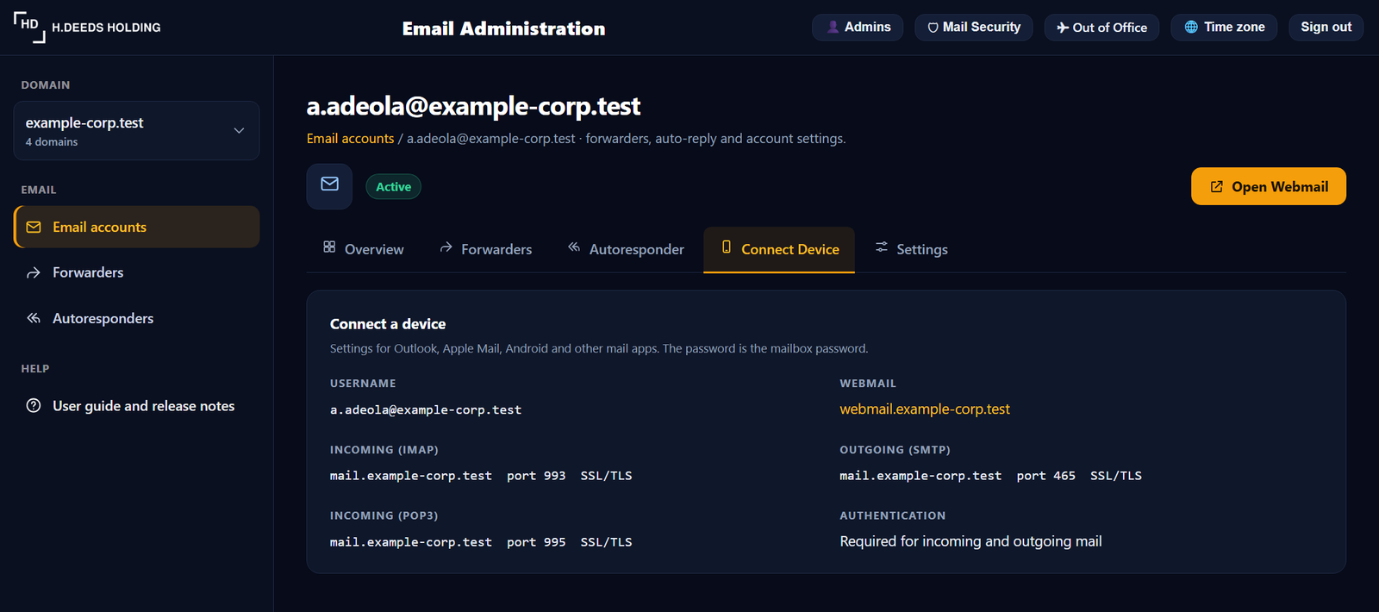Click the person icon in Admins button
The width and height of the screenshot is (1379, 612).
[833, 27]
